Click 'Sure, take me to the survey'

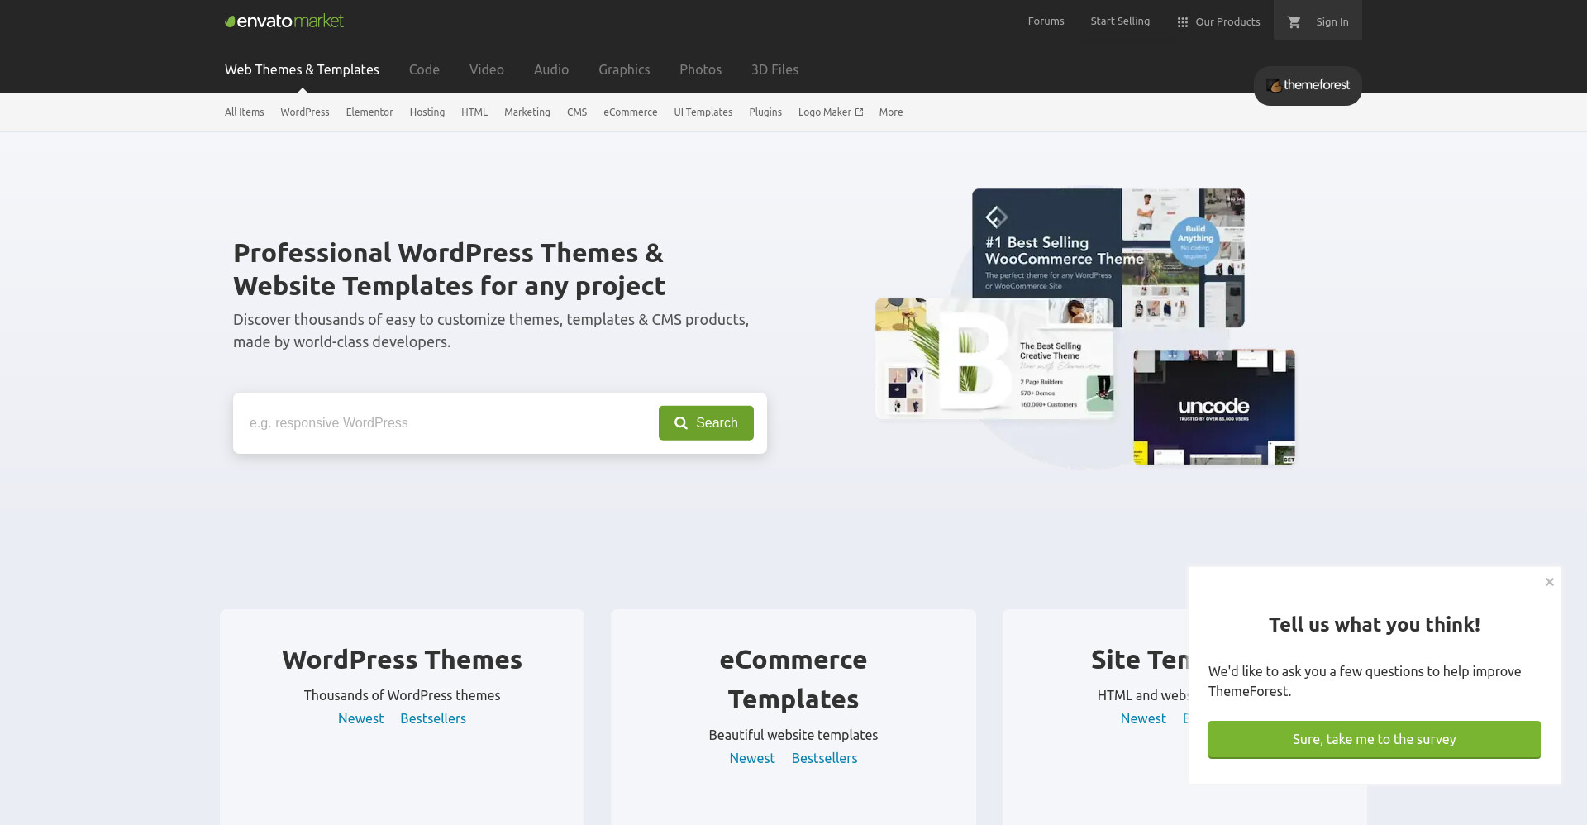point(1374,740)
